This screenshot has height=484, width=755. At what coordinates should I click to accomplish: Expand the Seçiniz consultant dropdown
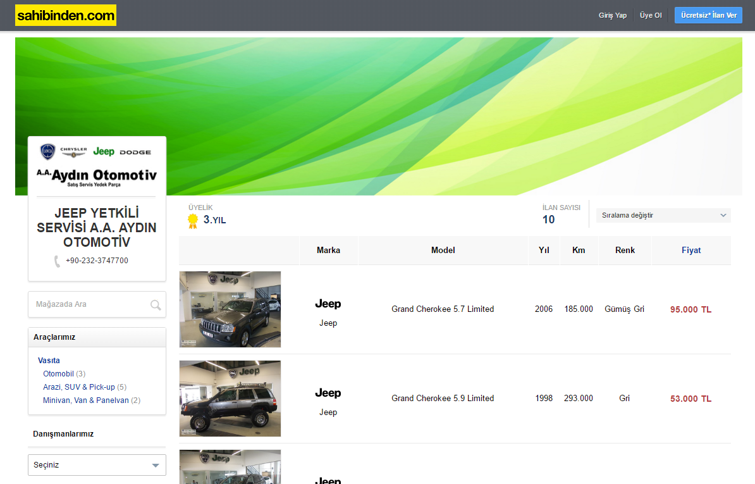pos(97,465)
